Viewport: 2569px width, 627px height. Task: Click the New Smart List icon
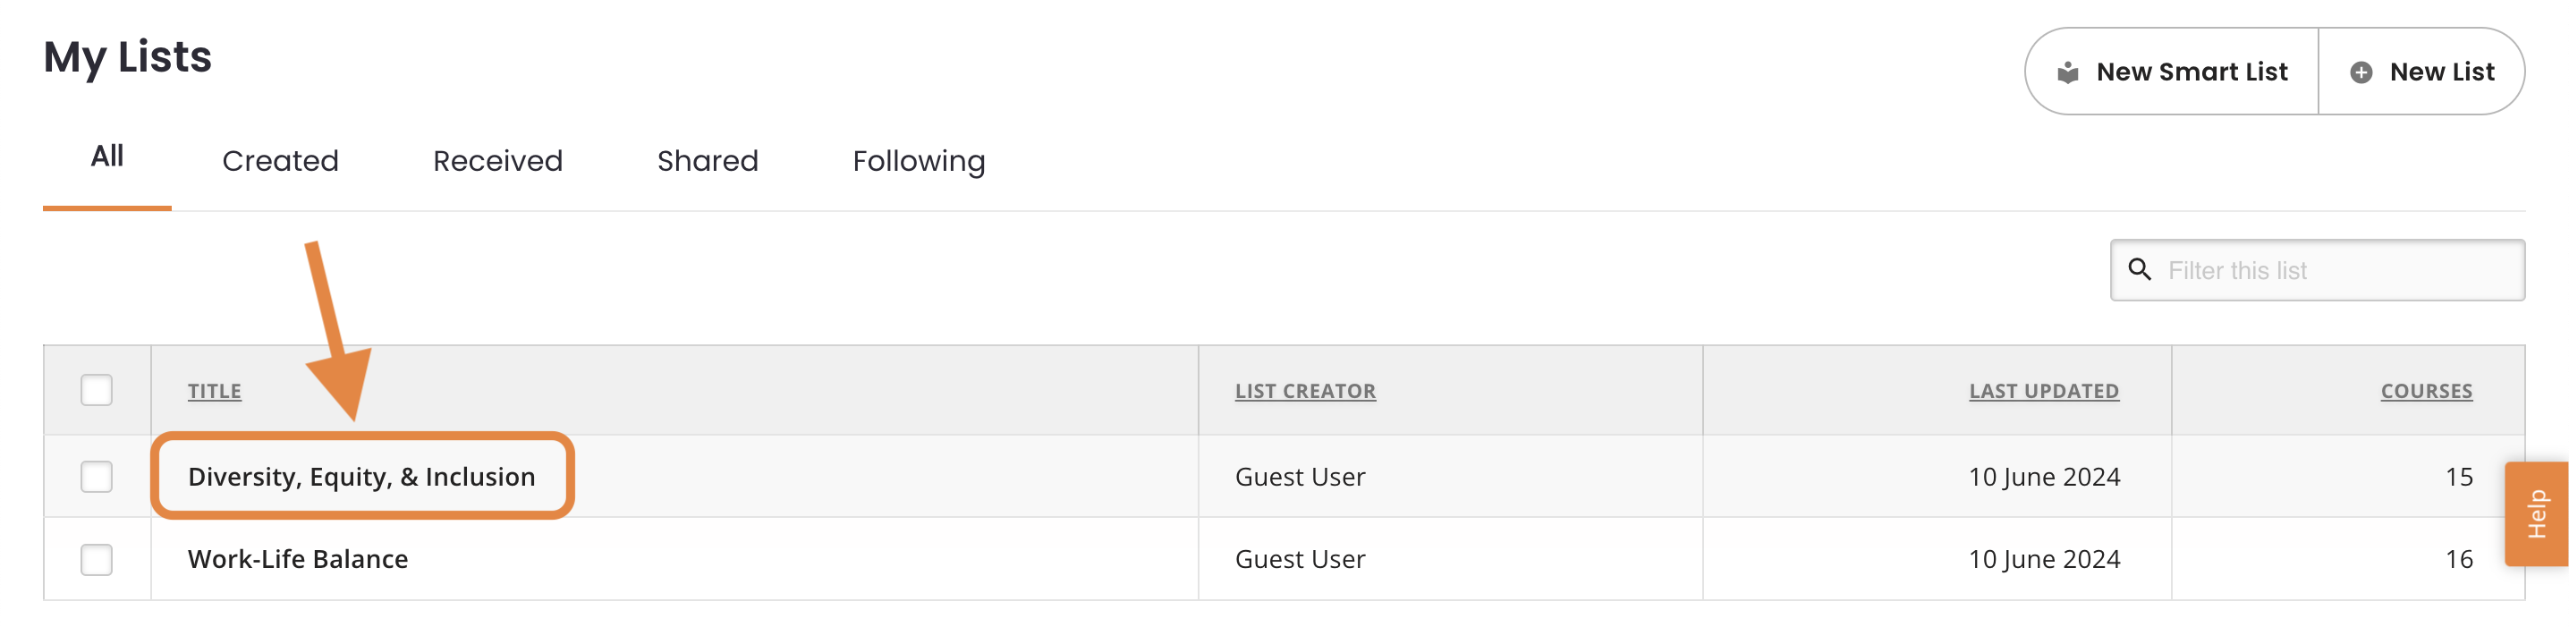[x=2067, y=72]
